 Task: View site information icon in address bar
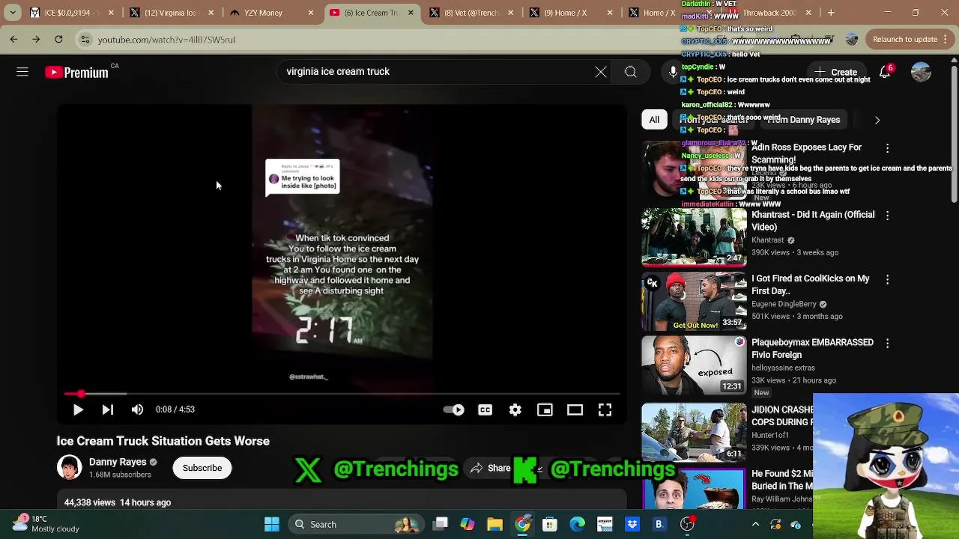[x=85, y=40]
